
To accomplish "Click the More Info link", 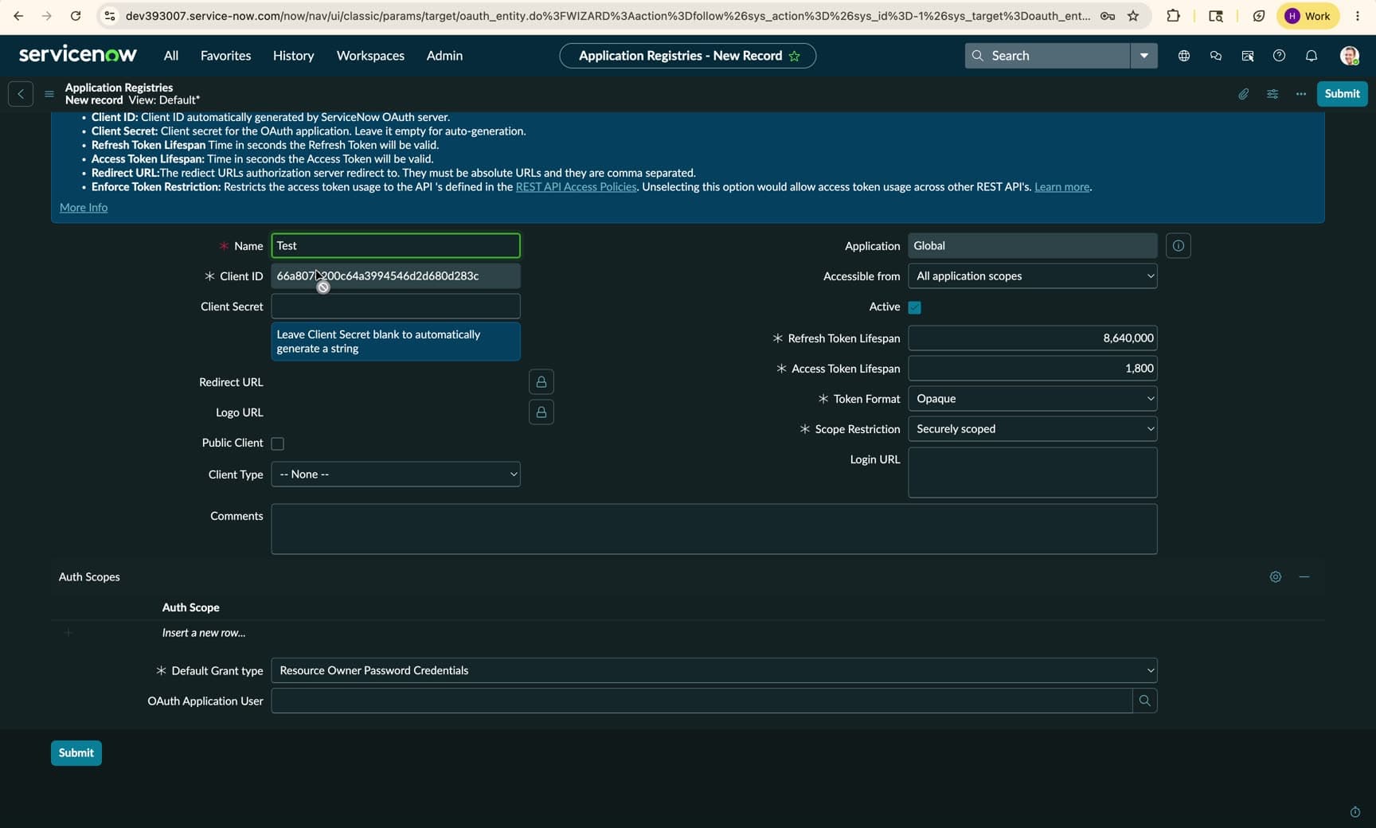I will tap(84, 207).
